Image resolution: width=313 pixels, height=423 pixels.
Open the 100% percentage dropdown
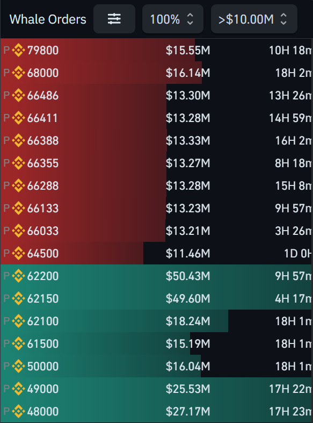click(x=173, y=19)
